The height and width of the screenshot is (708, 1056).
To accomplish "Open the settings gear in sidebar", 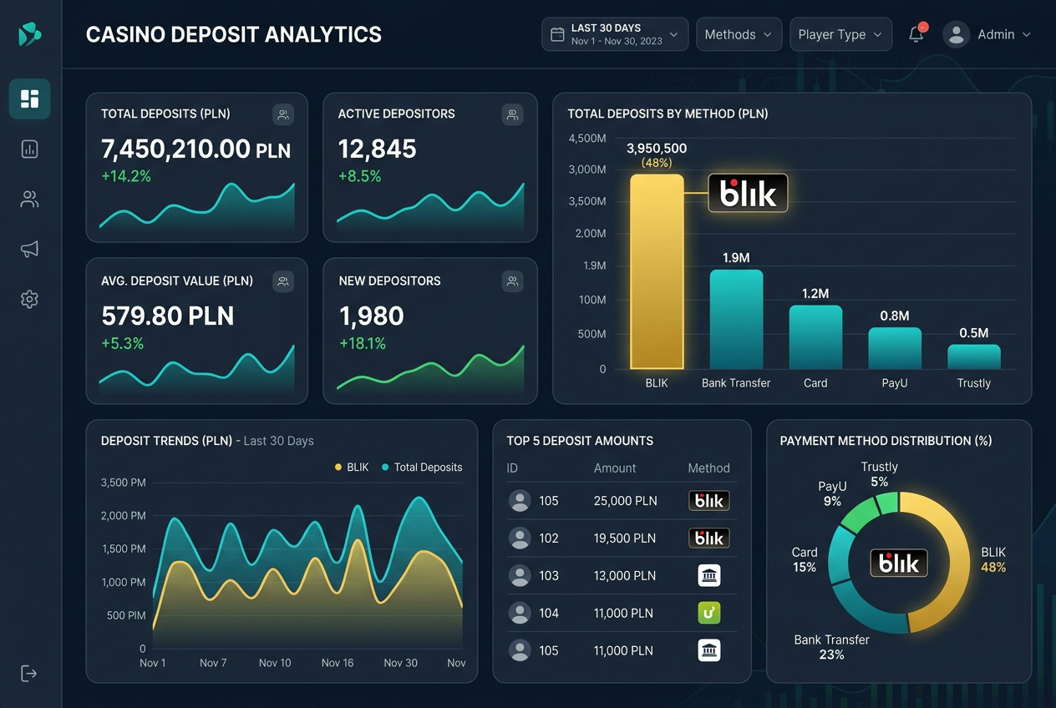I will pos(30,299).
